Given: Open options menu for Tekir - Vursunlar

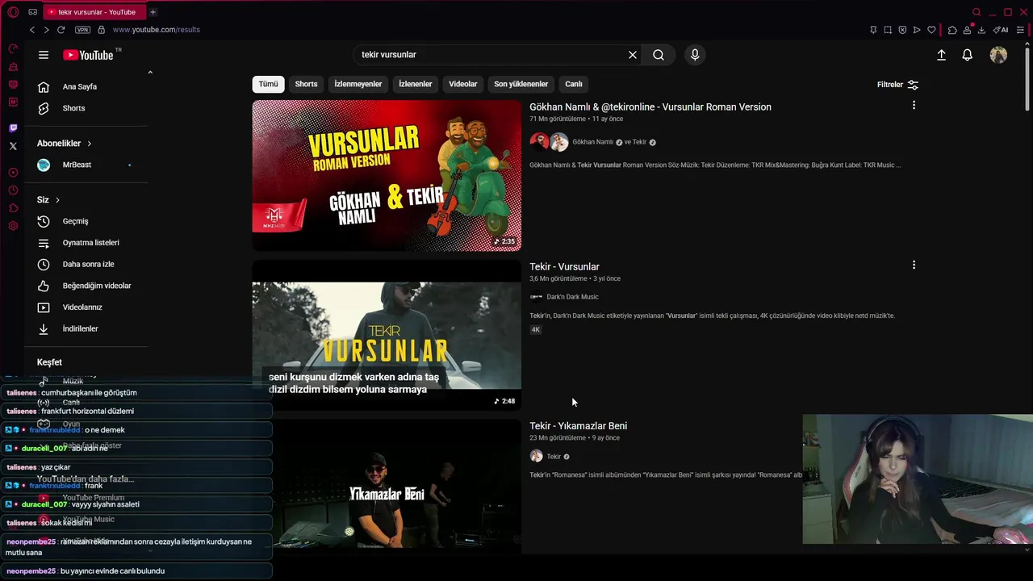Looking at the screenshot, I should (x=914, y=265).
